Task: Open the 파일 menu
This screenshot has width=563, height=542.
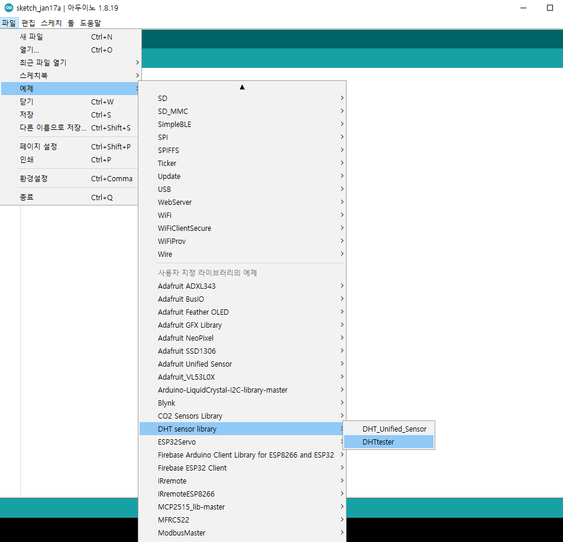Action: (9, 23)
